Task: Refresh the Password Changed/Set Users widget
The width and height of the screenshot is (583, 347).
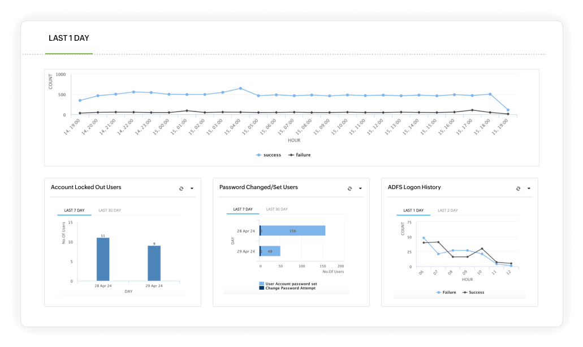Action: click(x=351, y=187)
